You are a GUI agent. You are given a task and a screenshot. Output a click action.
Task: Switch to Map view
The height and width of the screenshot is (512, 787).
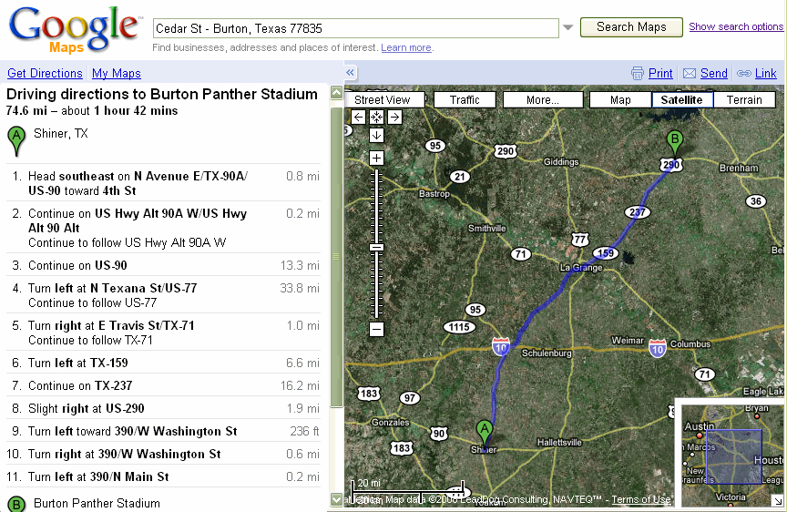point(620,100)
